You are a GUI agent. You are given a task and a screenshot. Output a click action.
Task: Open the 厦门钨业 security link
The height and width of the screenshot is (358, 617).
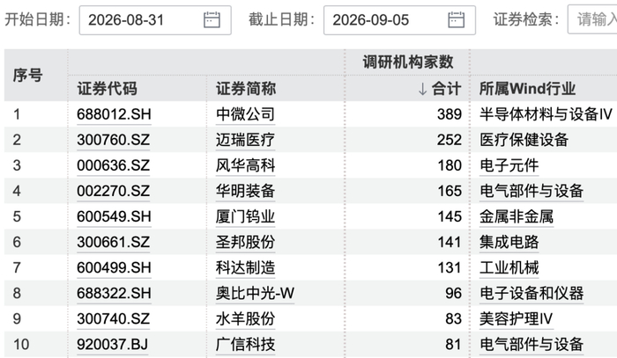[x=245, y=216]
